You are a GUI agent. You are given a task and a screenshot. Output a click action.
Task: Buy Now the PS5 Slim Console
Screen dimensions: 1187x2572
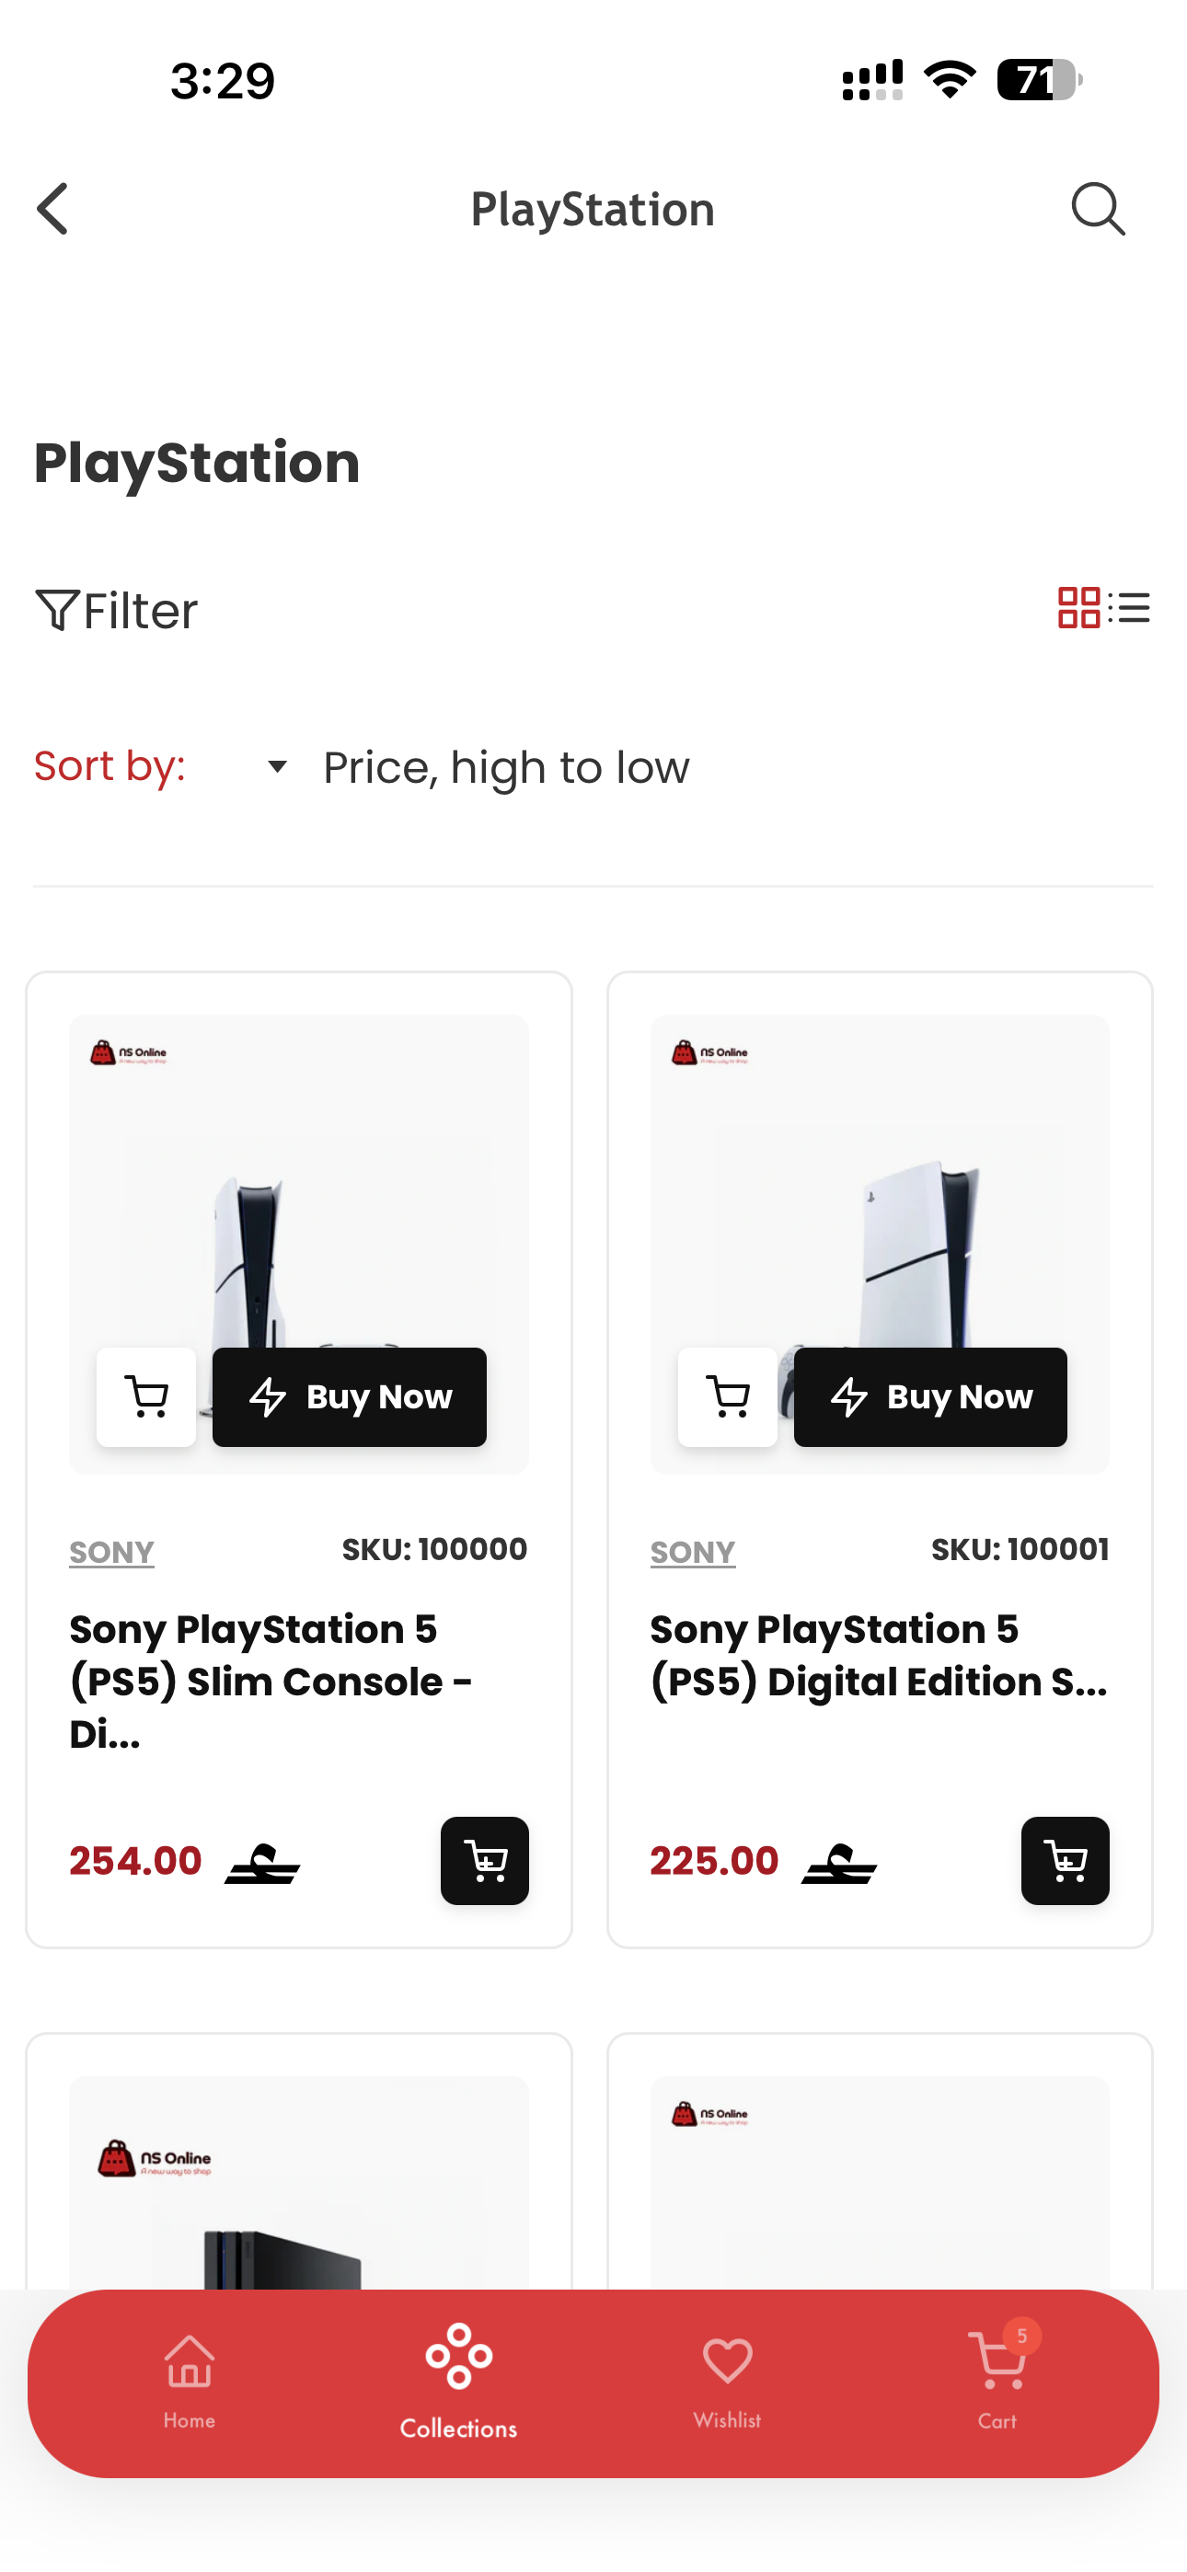point(350,1395)
